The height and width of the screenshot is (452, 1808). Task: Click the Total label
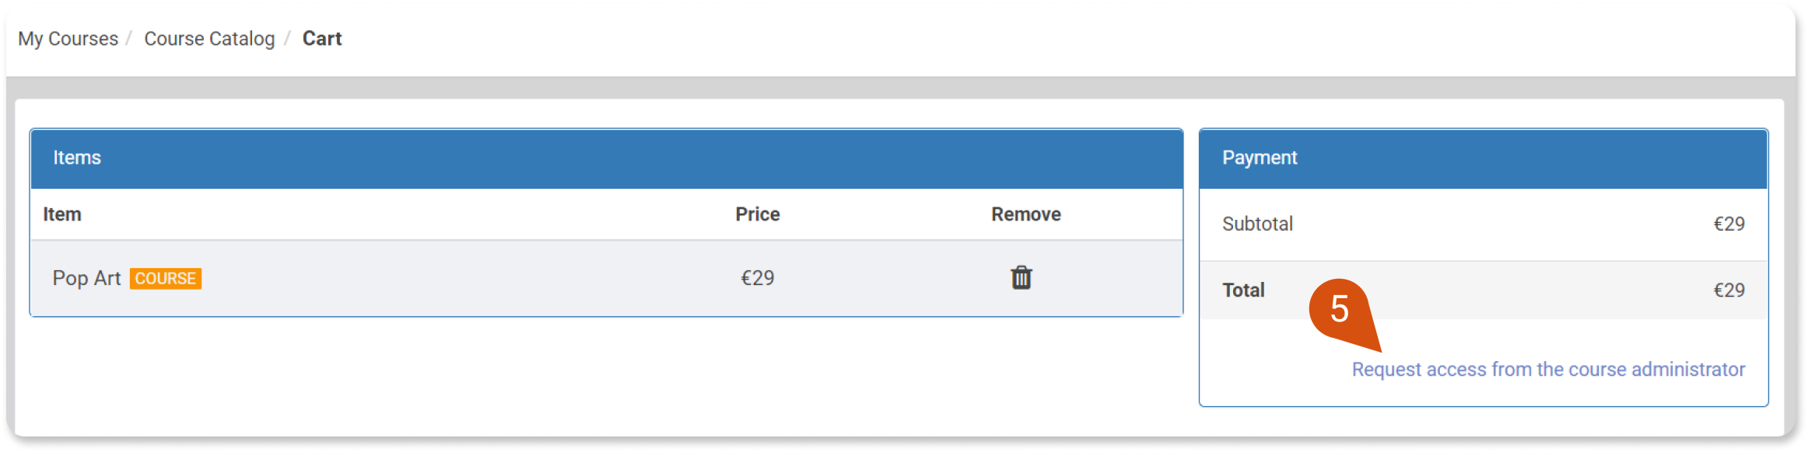1243,290
